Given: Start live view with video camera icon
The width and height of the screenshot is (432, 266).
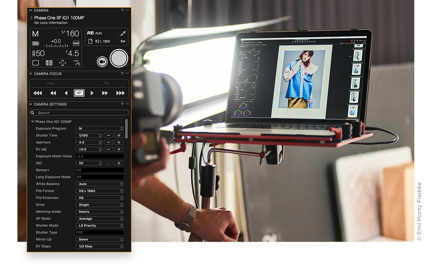Looking at the screenshot, I should tap(102, 61).
